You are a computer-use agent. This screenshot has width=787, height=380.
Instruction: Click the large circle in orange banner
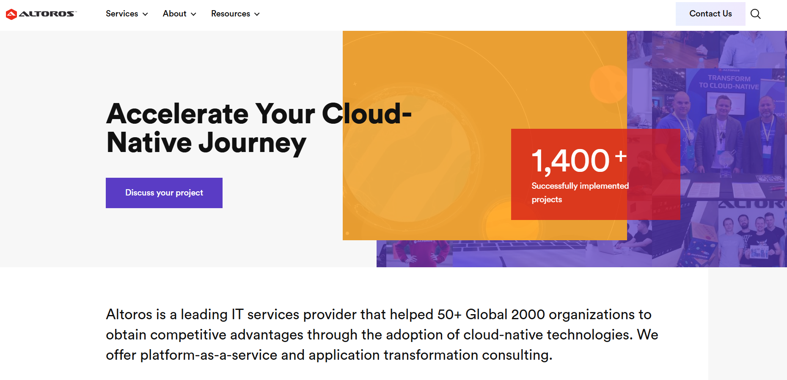(406, 158)
